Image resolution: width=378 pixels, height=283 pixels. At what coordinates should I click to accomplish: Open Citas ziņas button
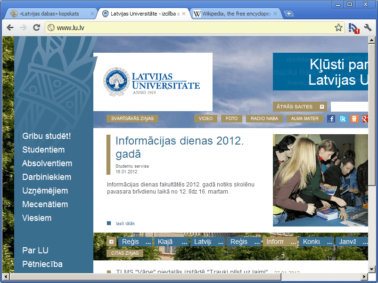[x=125, y=253]
